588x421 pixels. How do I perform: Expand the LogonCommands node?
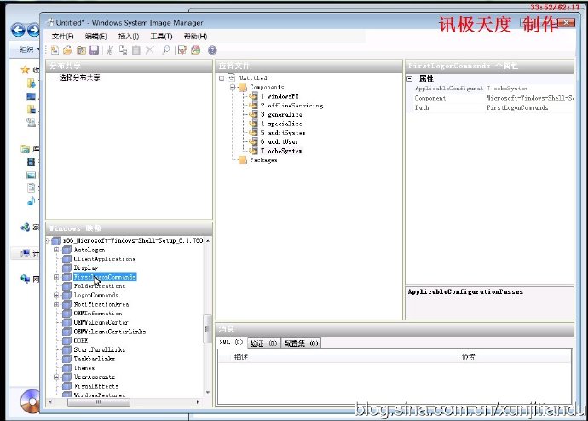56,295
